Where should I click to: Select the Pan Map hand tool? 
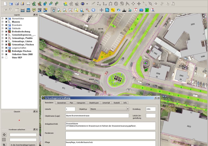click(x=53, y=10)
